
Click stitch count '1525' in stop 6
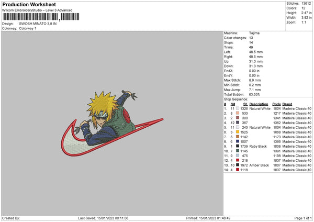244,132
